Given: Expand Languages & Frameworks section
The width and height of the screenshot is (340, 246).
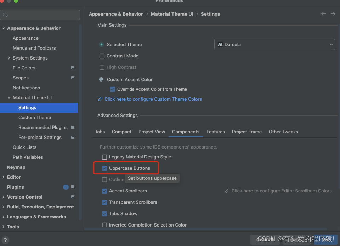Looking at the screenshot, I should 3,217.
